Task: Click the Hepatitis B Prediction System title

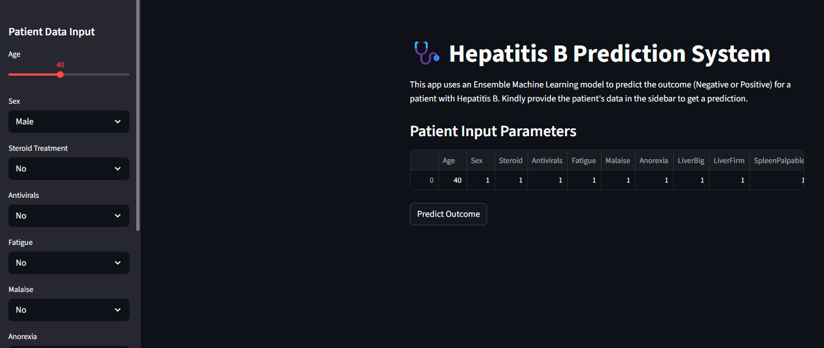Action: (609, 53)
